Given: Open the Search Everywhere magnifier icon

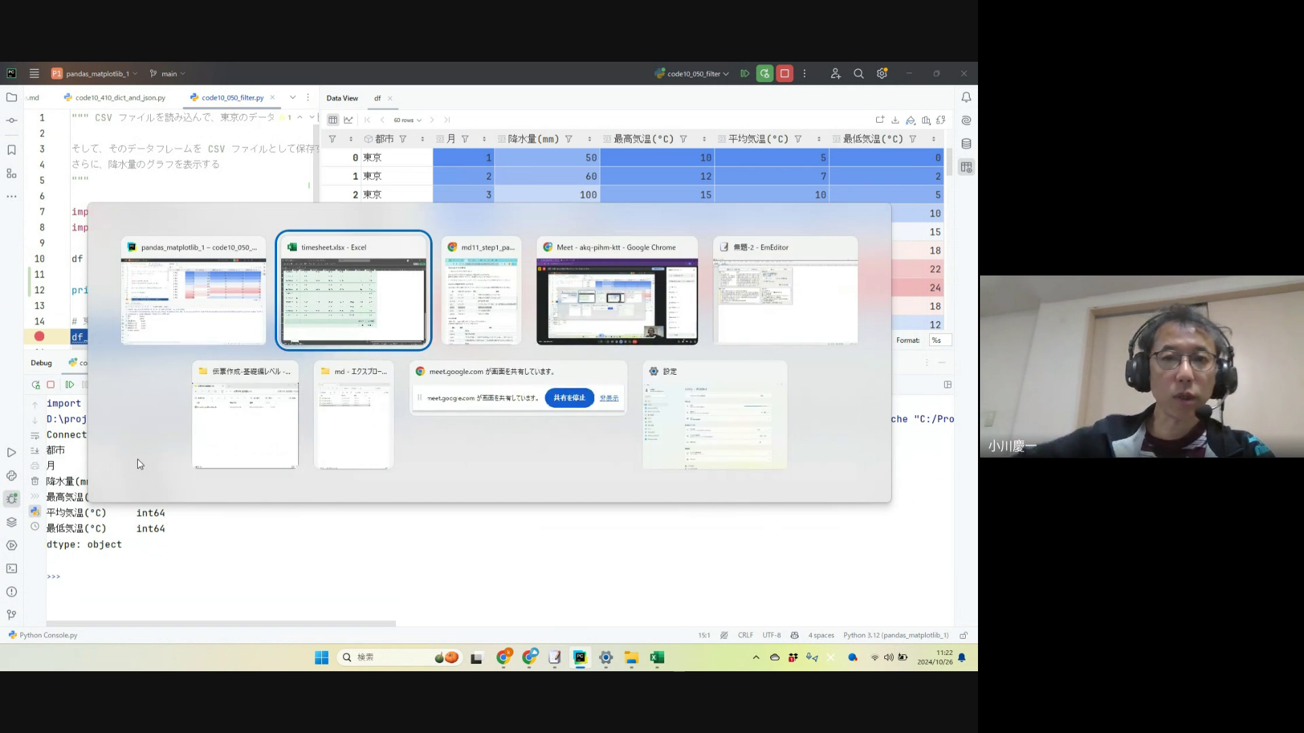Looking at the screenshot, I should coord(858,73).
